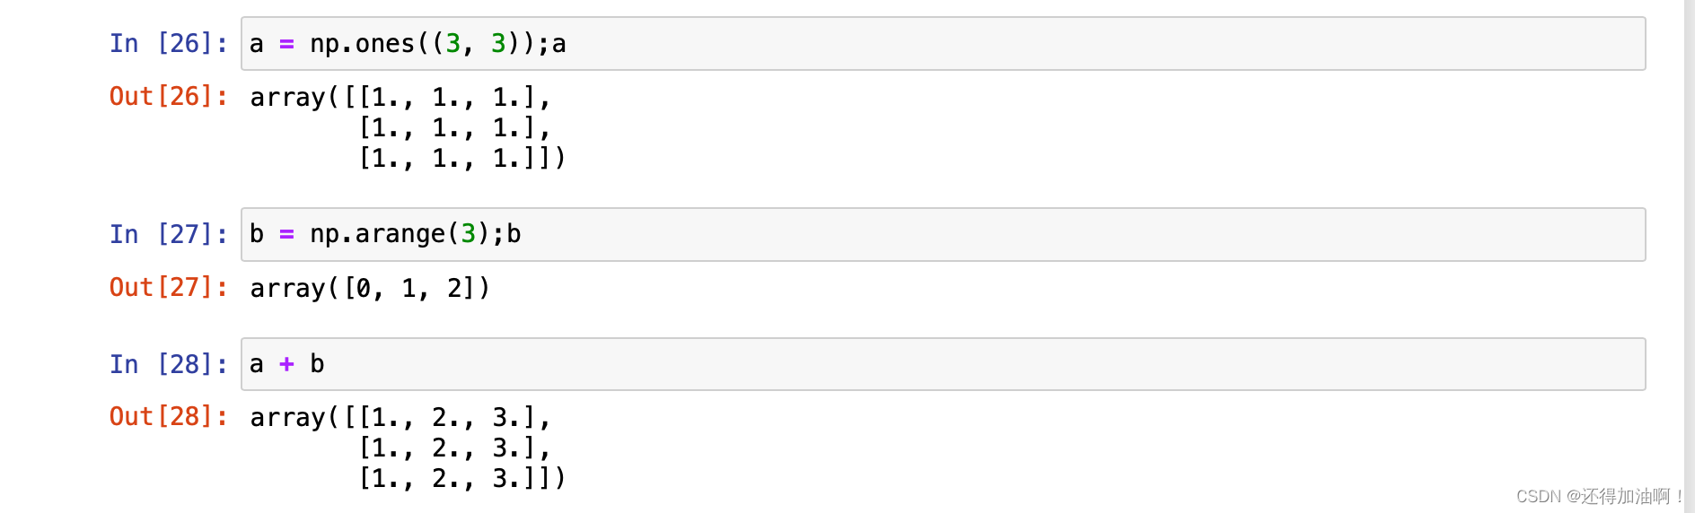Screen dimensions: 1695x513
Task: Click the CSDN watermark text
Action: [1599, 496]
